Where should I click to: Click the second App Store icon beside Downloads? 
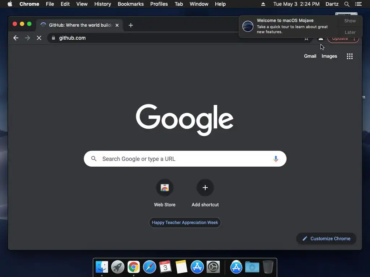point(236,267)
